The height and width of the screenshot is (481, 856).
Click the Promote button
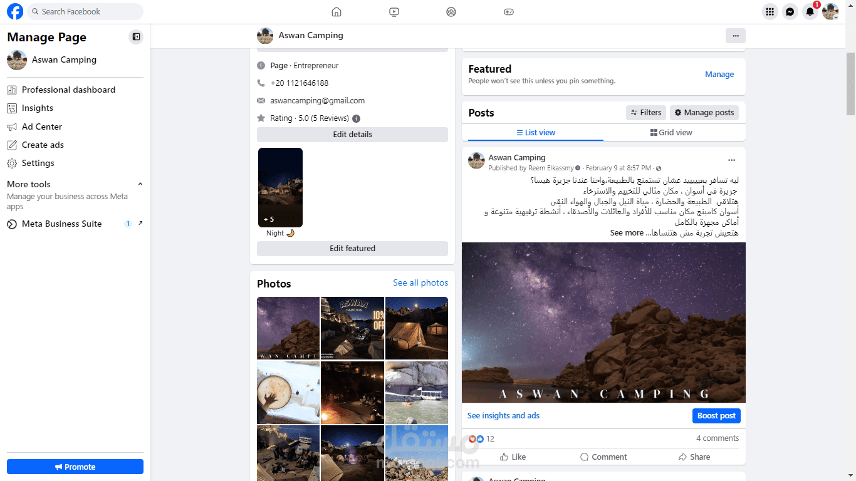(x=75, y=467)
